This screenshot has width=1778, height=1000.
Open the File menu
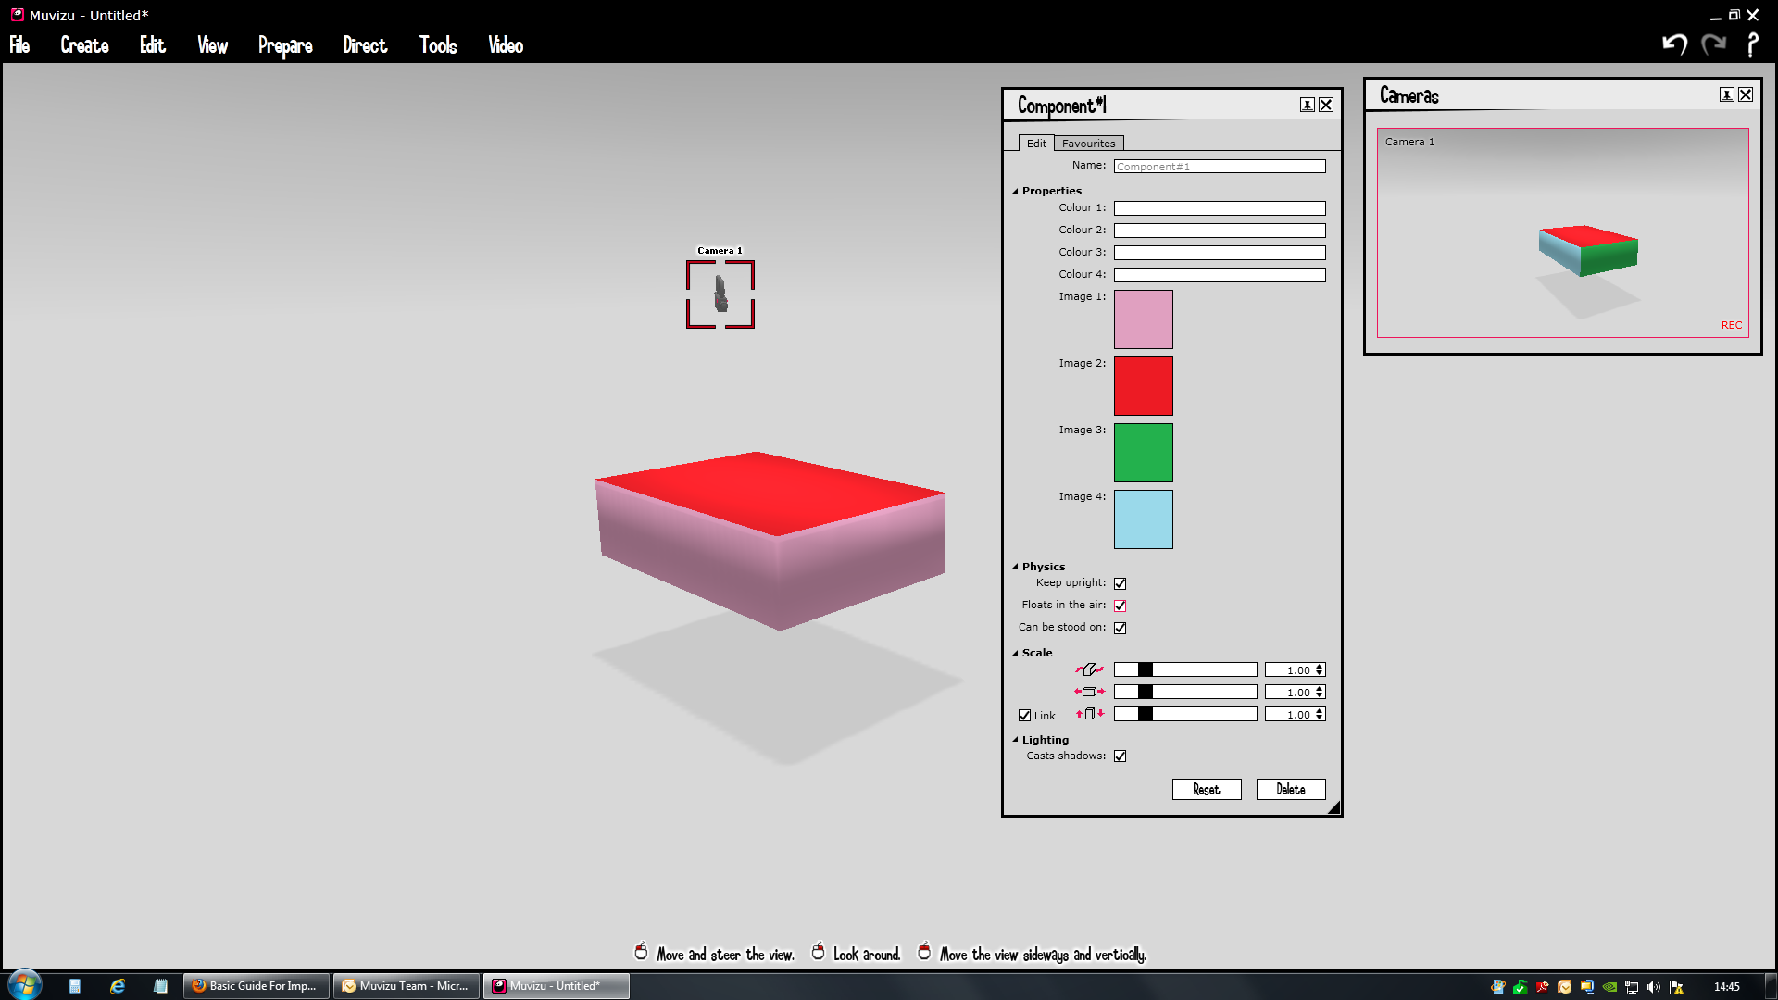point(19,44)
